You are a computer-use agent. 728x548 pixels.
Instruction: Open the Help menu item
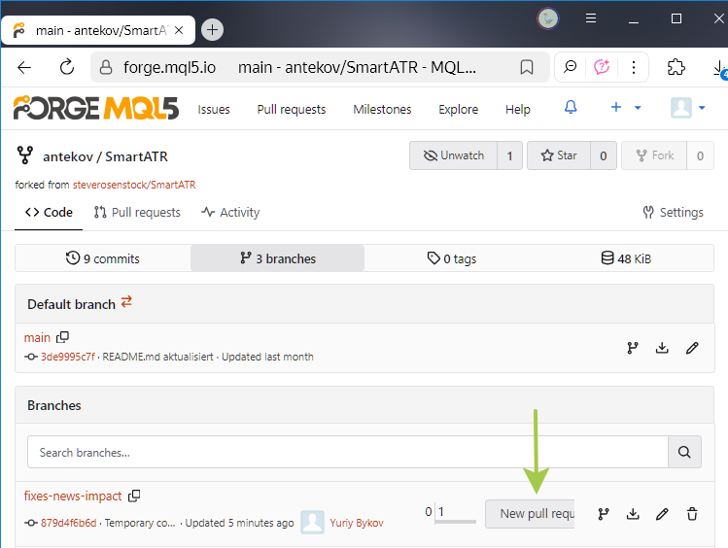(x=518, y=110)
